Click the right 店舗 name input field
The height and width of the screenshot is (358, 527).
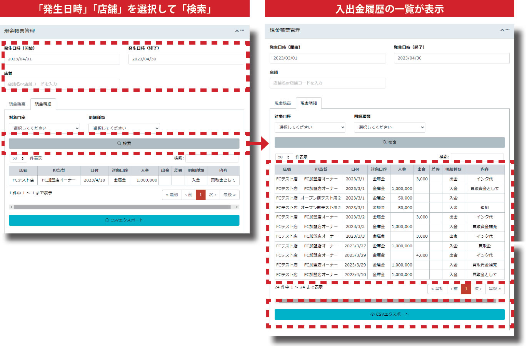[327, 83]
